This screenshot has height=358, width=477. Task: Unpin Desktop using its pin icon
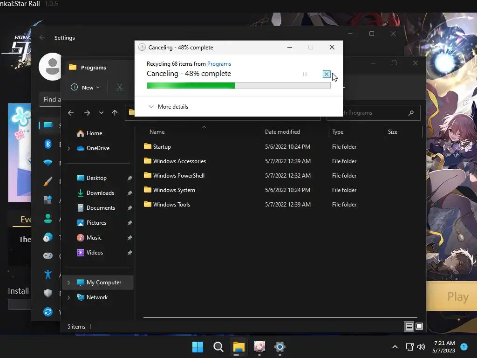pos(129,178)
